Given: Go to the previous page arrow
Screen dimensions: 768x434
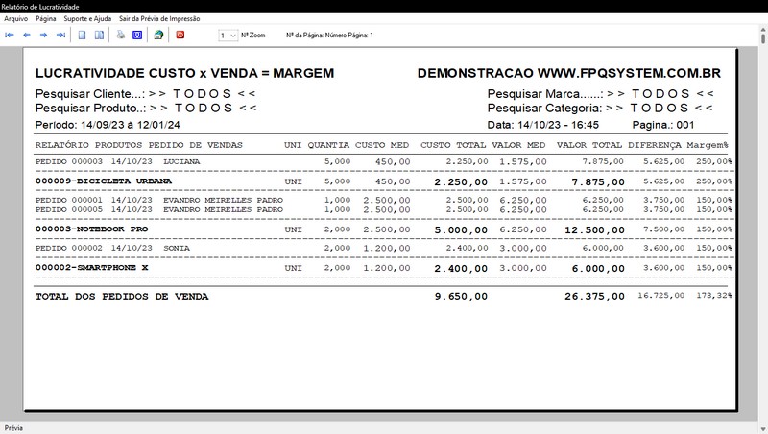Looking at the screenshot, I should click(27, 35).
